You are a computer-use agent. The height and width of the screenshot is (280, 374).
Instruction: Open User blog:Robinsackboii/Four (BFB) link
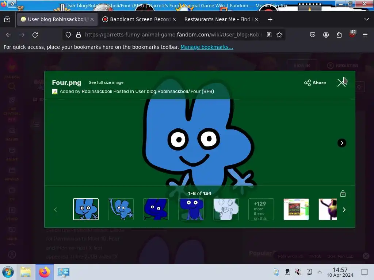(x=175, y=92)
